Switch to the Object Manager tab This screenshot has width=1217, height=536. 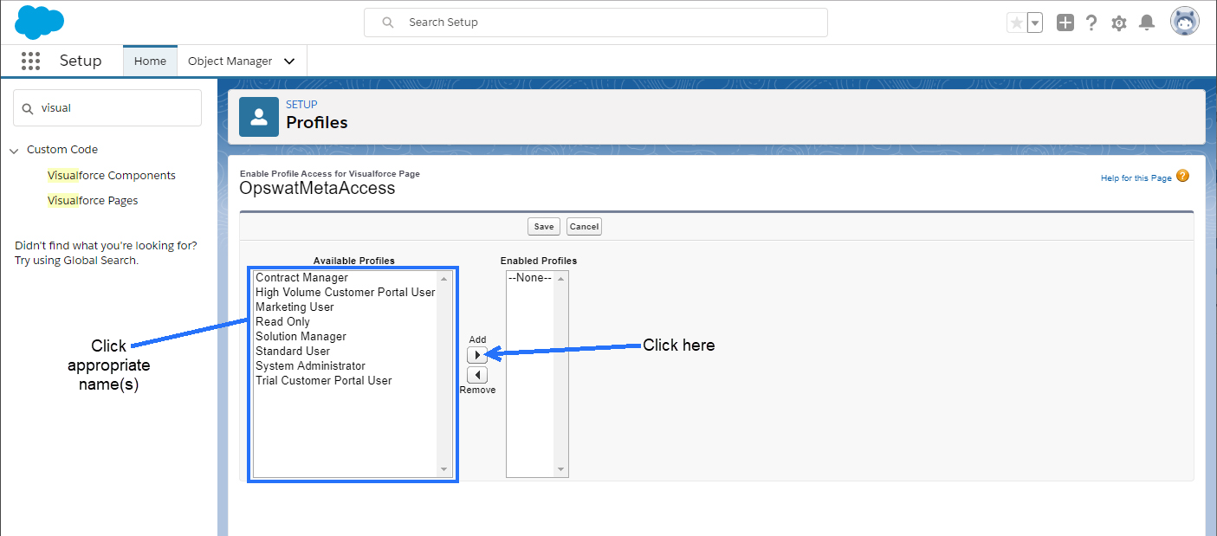pyautogui.click(x=230, y=61)
